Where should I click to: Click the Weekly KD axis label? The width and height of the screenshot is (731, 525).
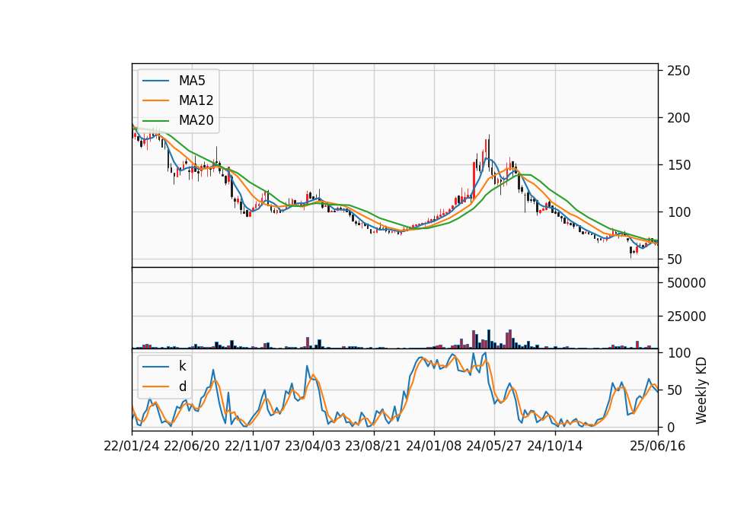(x=701, y=390)
